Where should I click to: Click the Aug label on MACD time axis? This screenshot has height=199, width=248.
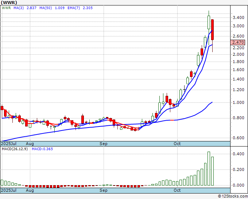[x=30, y=190]
